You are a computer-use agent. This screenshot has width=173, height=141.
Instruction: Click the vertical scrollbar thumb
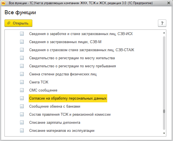point(164,111)
